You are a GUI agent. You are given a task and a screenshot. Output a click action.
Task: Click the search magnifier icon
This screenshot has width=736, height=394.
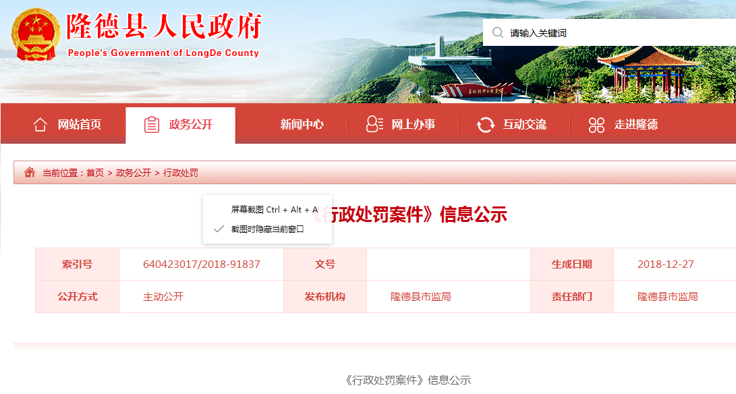[498, 32]
